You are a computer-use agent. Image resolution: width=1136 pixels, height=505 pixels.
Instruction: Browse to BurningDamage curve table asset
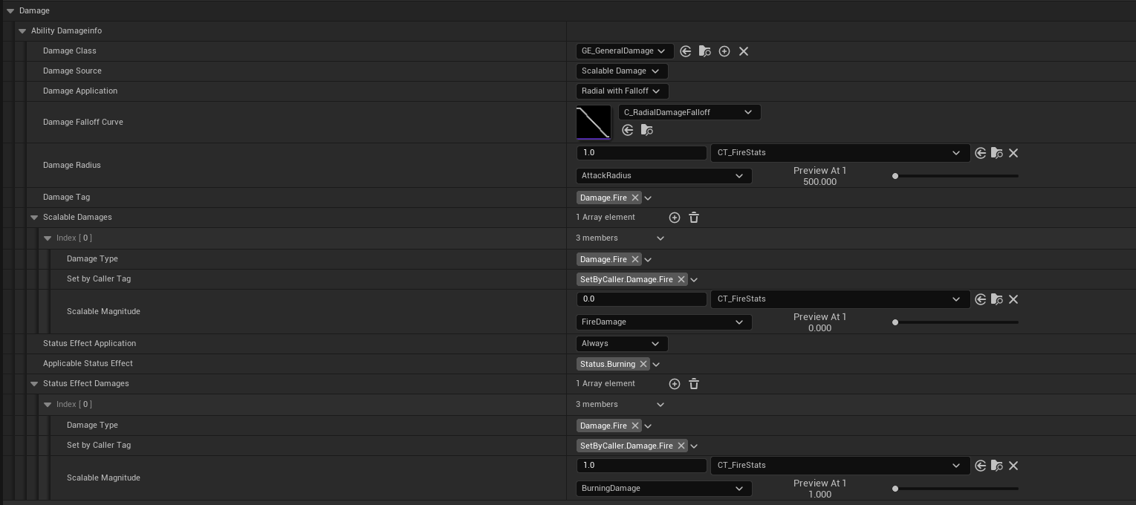coord(997,466)
